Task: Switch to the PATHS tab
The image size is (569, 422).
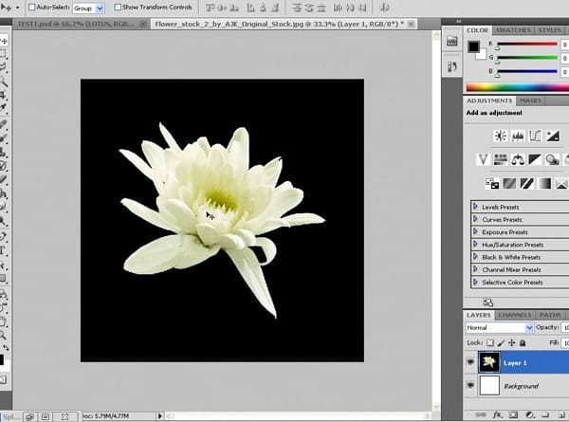Action: 550,315
